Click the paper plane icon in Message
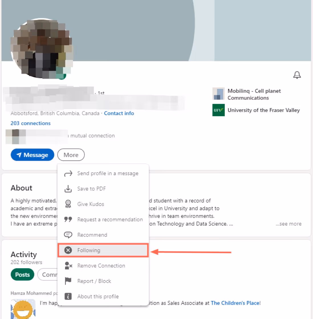Screen dimensions: 313x319 point(19,155)
